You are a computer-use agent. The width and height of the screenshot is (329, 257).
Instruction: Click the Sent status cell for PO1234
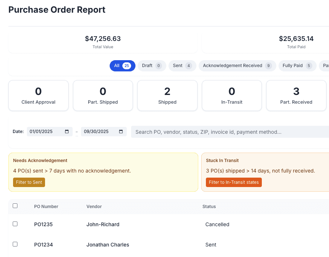211,245
